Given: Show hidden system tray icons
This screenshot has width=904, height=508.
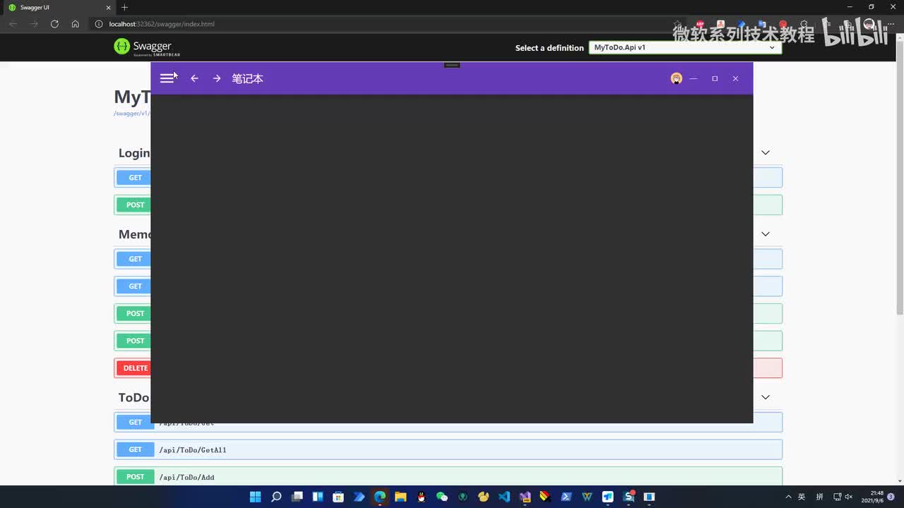Looking at the screenshot, I should 789,497.
